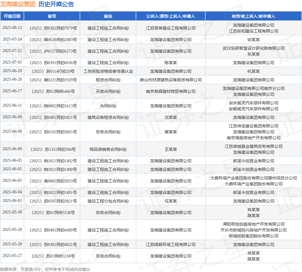Click plaintiff 陈某某
This screenshot has width=302, height=272.
171,63
